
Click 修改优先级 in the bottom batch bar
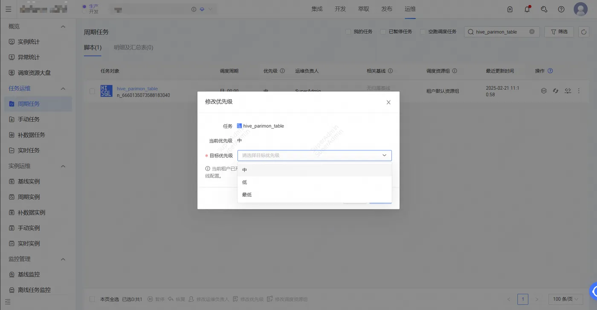pyautogui.click(x=248, y=299)
